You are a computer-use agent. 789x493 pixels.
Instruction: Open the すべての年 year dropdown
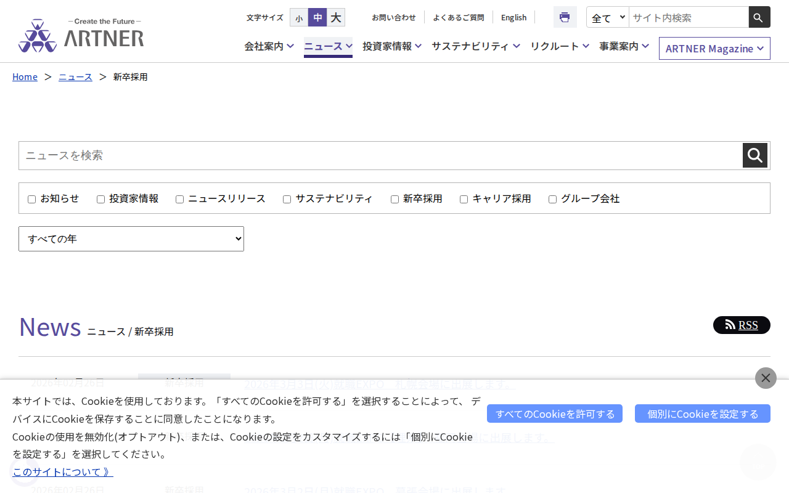(x=131, y=238)
